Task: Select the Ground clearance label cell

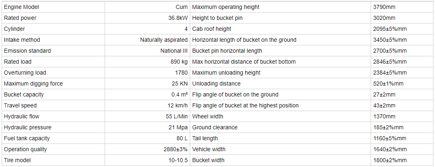Action: coord(281,128)
